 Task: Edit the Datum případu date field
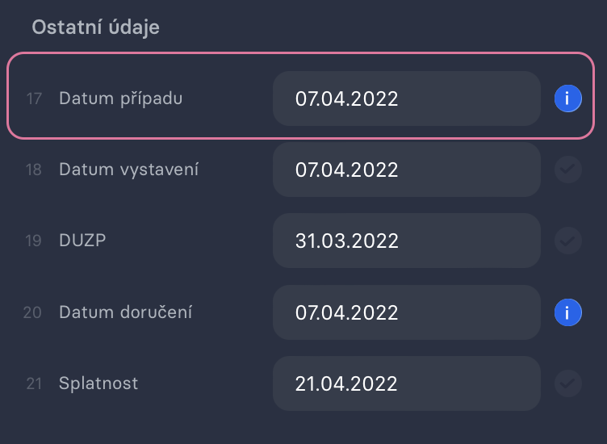[407, 98]
